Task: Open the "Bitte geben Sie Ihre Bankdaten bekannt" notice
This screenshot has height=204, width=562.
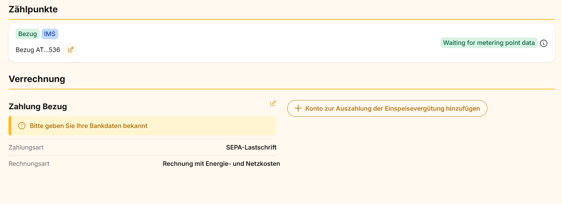Action: click(x=89, y=126)
